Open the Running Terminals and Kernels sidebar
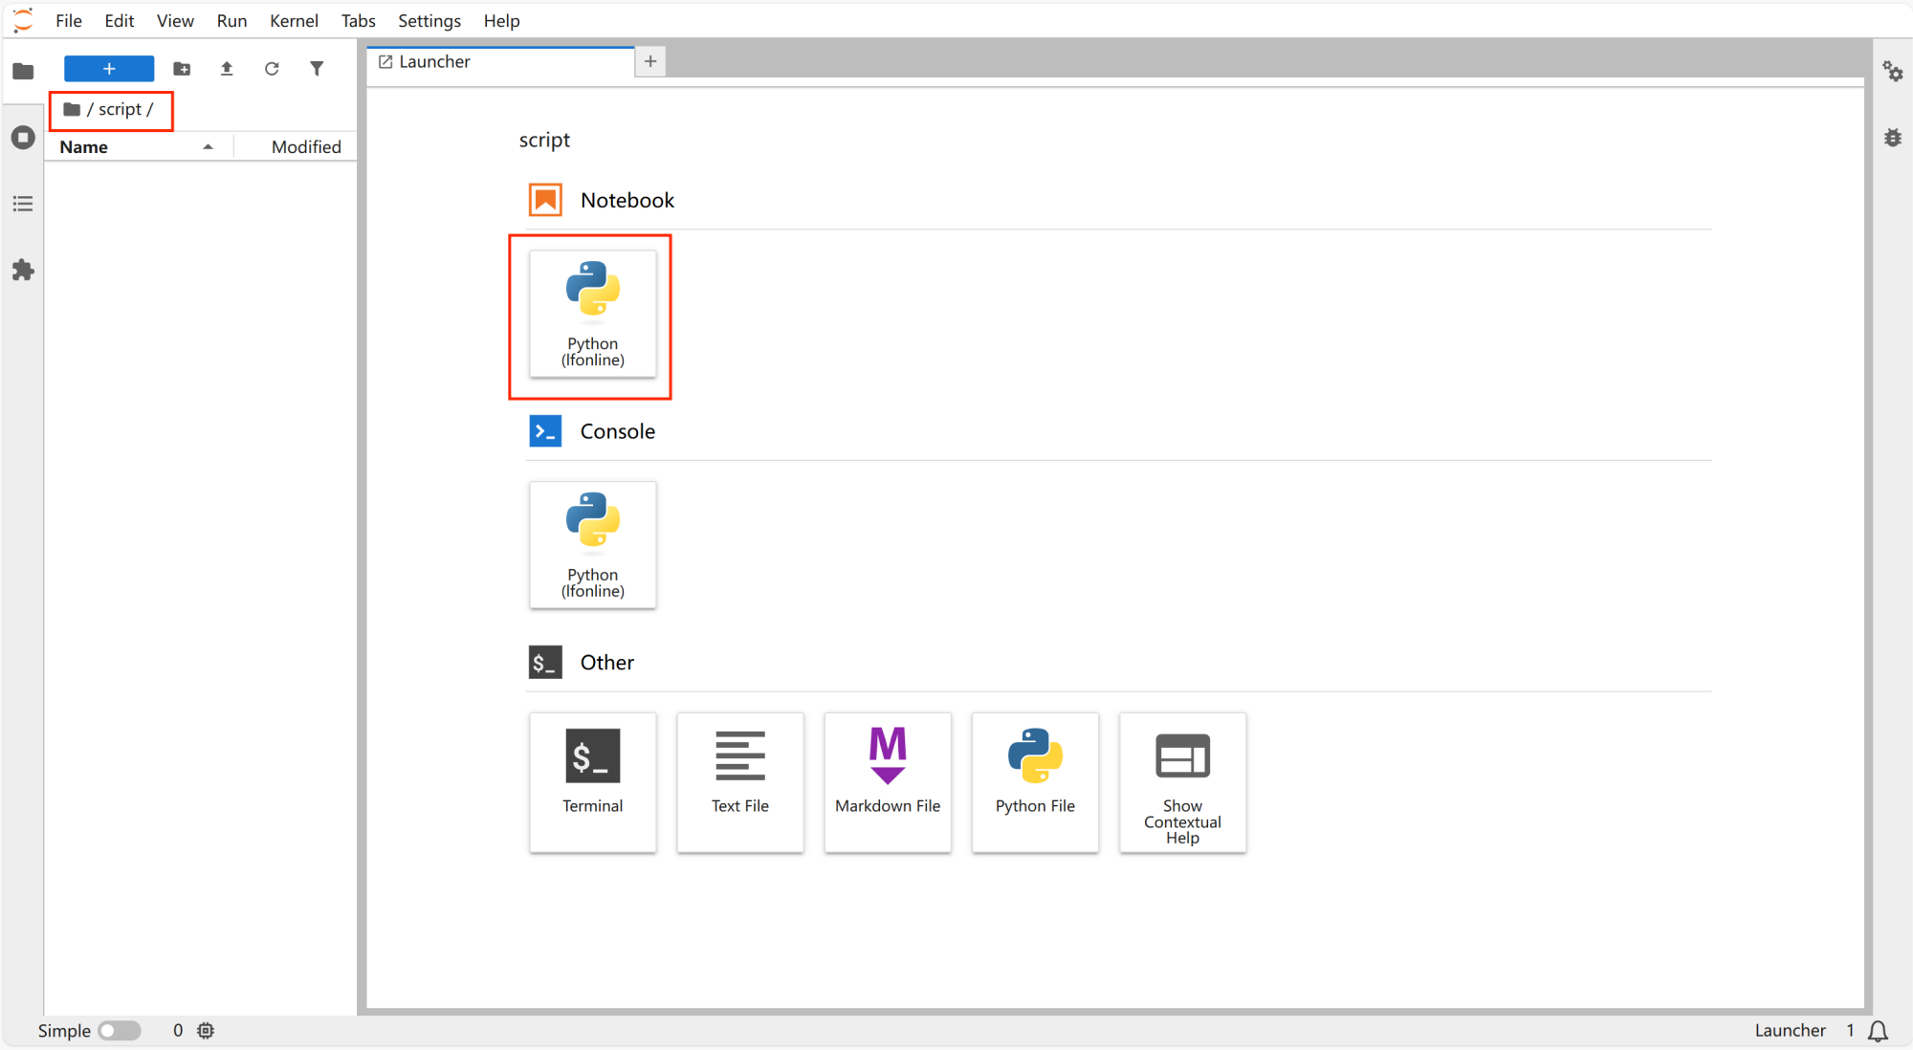Viewport: 1913px width, 1050px height. [23, 138]
